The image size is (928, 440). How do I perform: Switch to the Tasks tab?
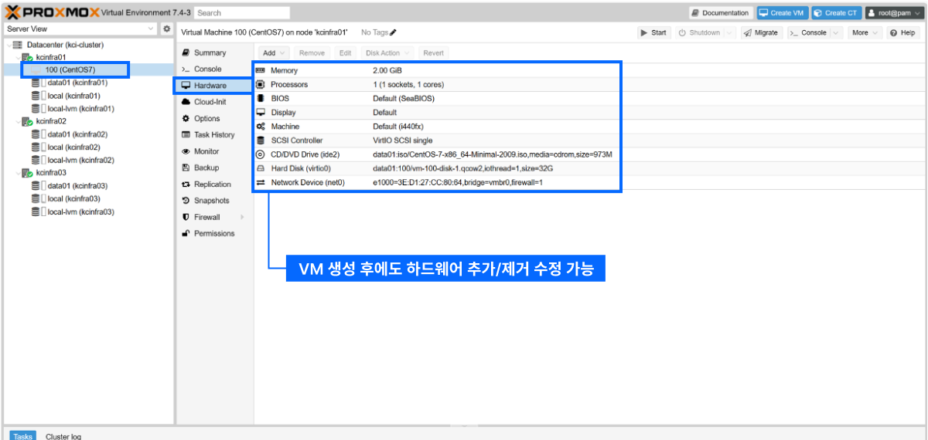tap(22, 436)
